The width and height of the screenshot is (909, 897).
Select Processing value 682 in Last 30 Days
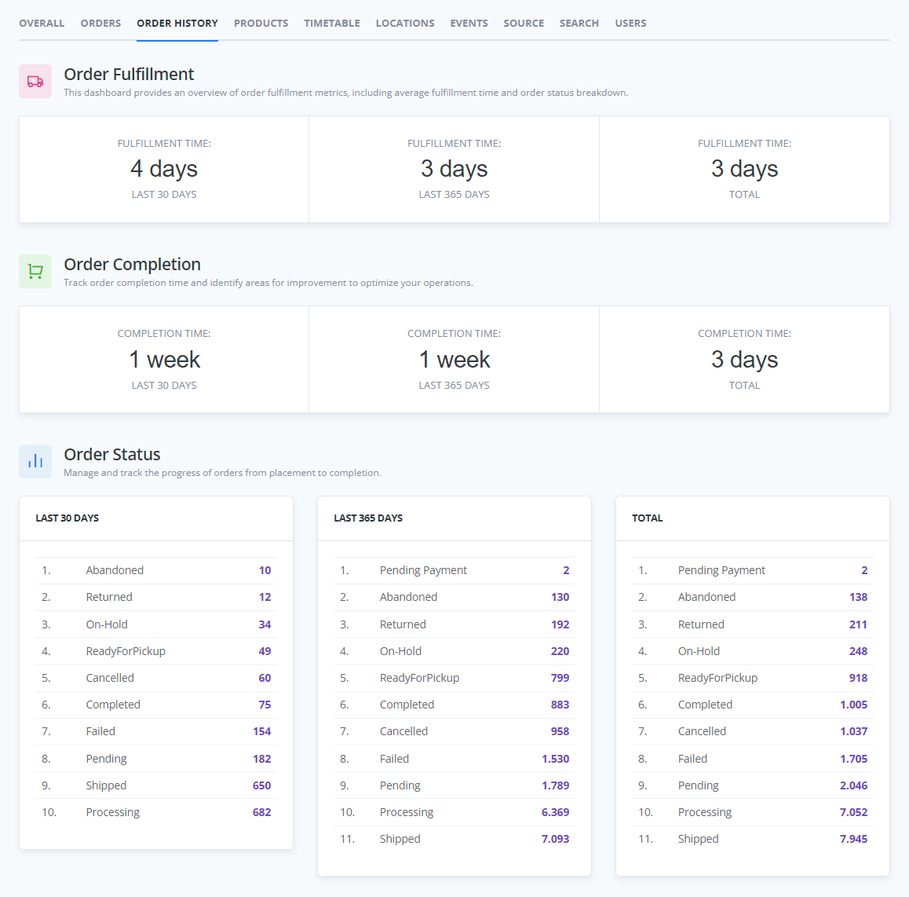pyautogui.click(x=262, y=811)
